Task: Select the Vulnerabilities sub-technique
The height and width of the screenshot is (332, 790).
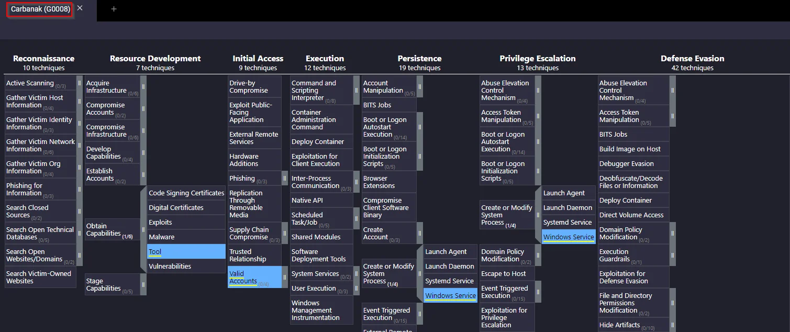Action: coord(186,266)
